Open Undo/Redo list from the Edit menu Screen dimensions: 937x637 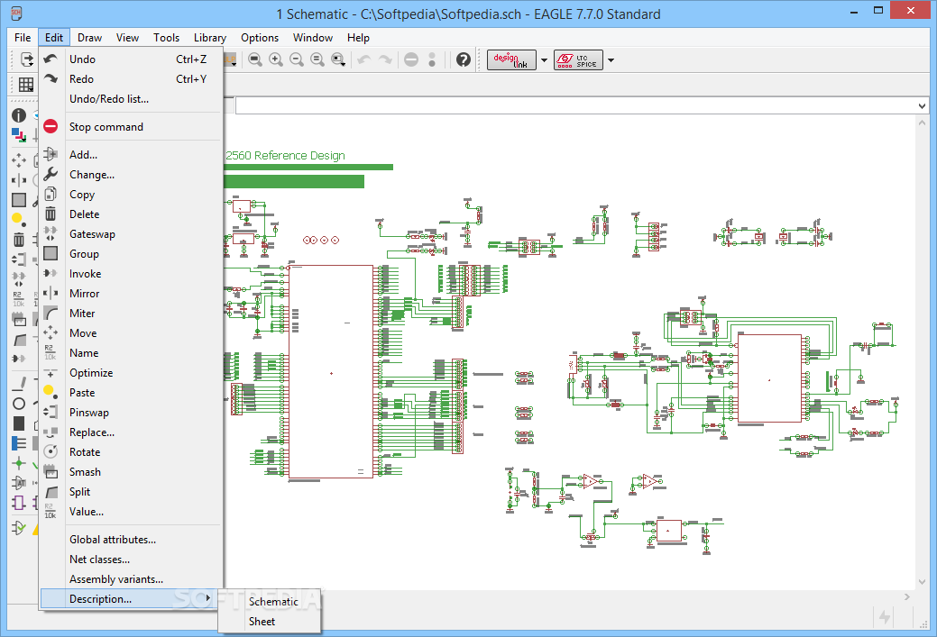[131, 98]
